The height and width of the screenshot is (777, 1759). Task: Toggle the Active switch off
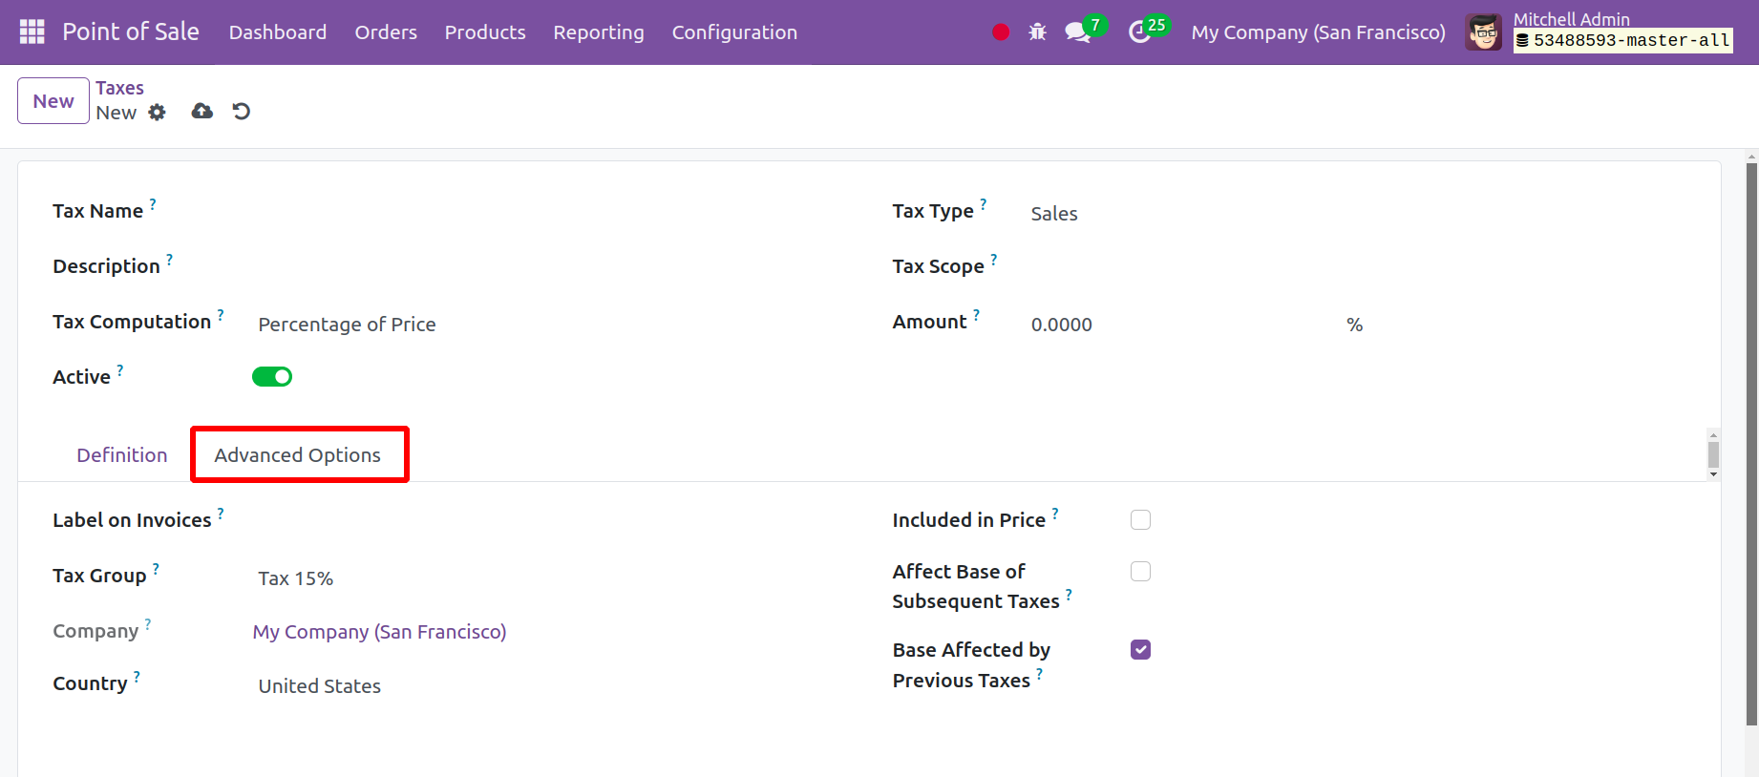click(x=272, y=377)
